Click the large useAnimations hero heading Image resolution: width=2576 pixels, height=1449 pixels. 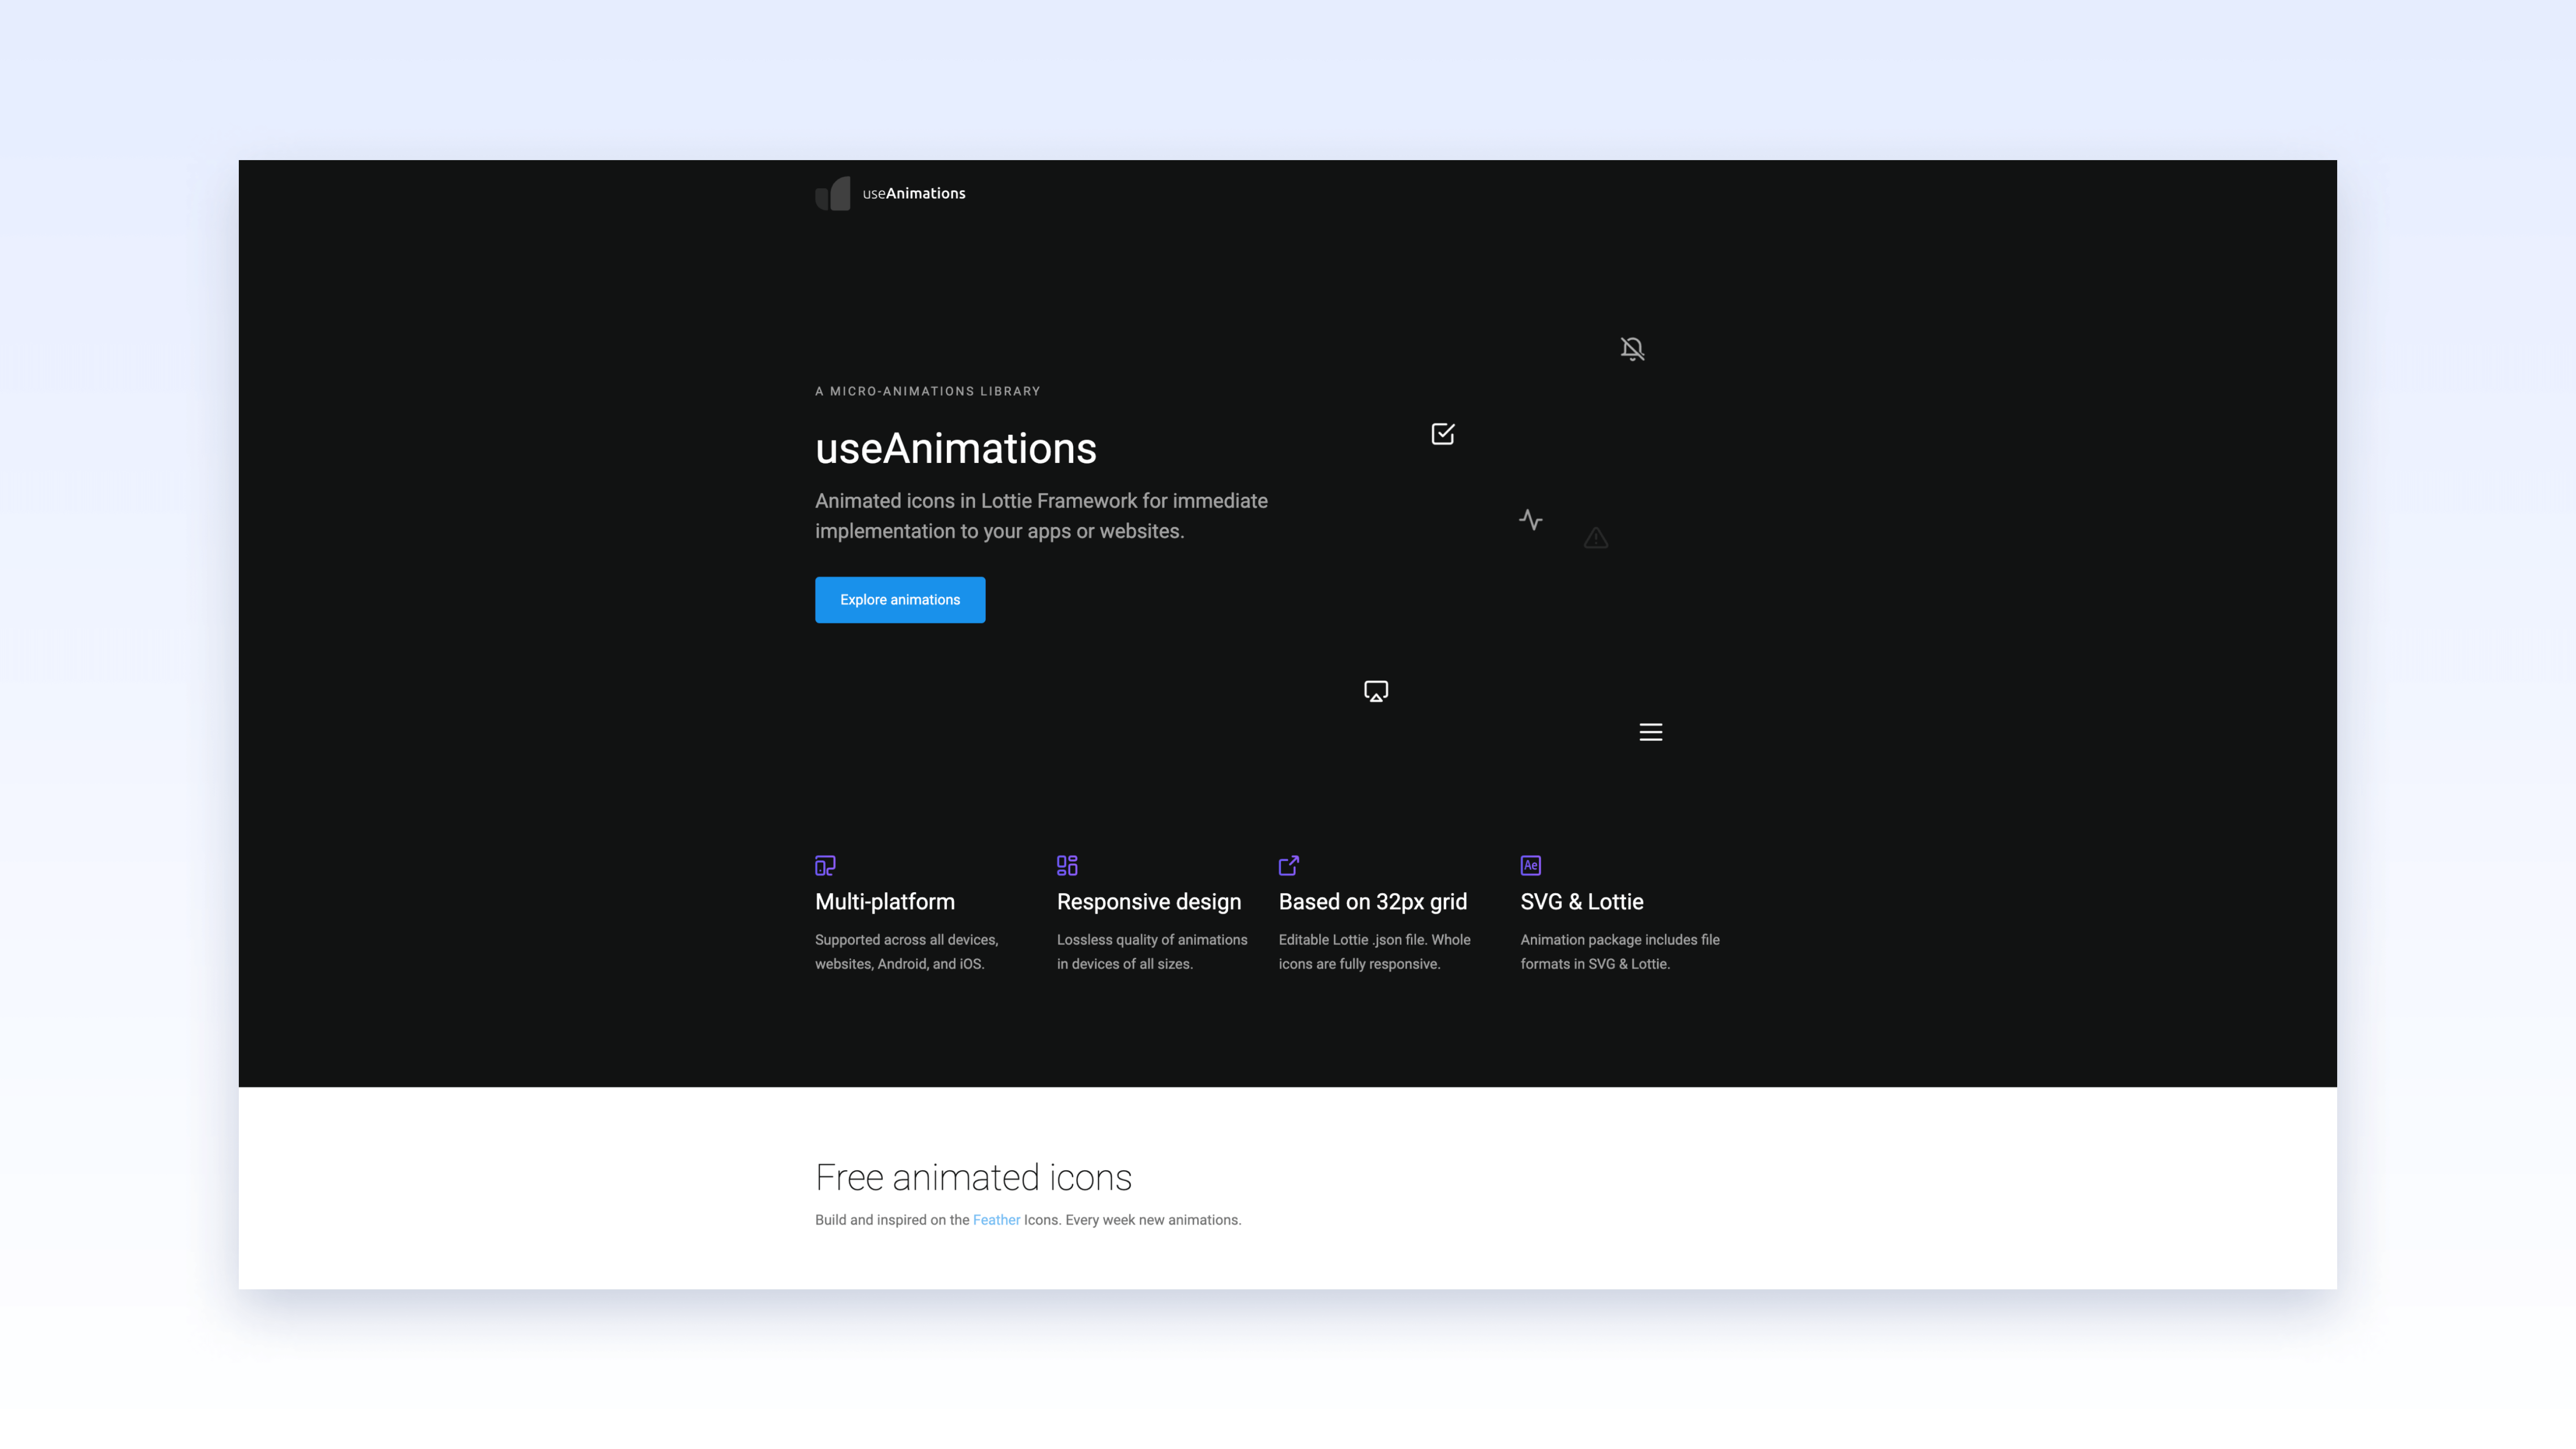pos(955,448)
